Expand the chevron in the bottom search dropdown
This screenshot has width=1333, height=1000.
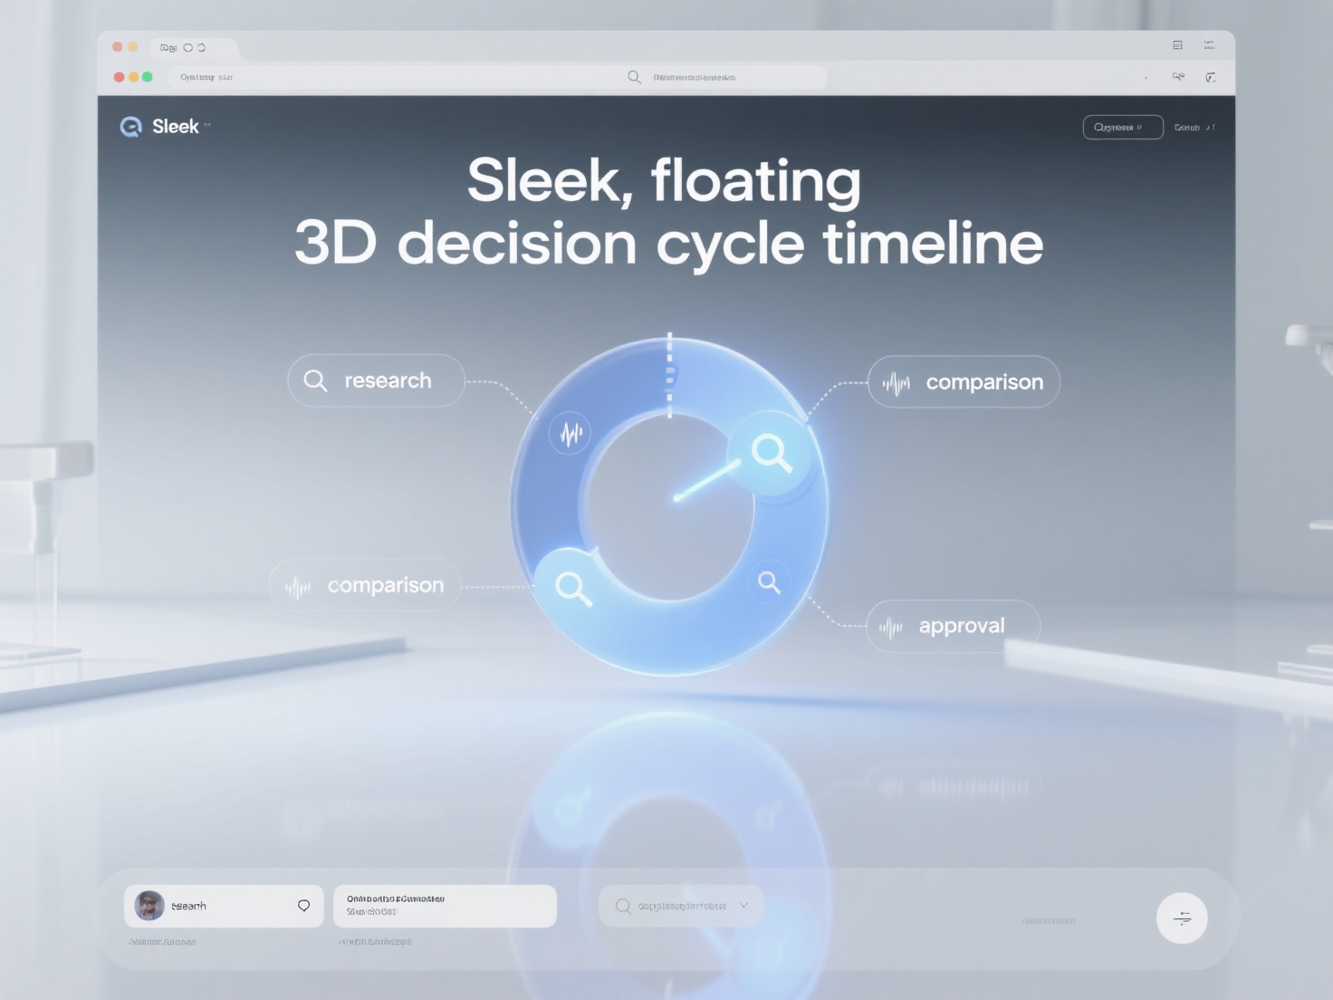tap(744, 906)
